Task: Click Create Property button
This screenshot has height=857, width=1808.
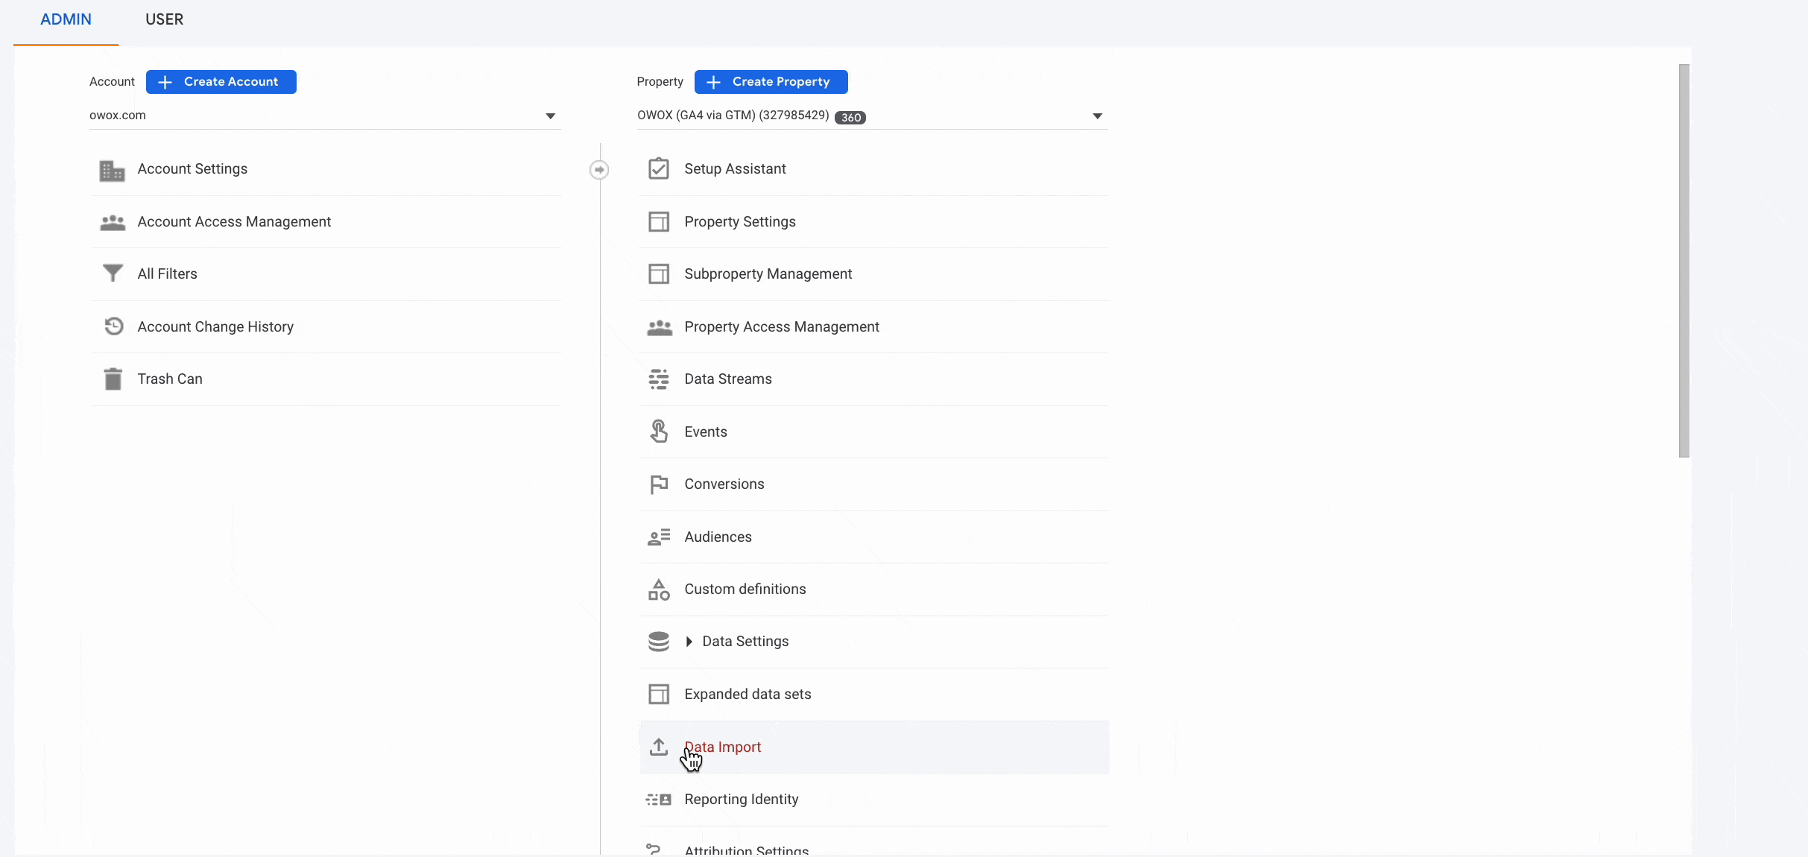Action: click(771, 80)
